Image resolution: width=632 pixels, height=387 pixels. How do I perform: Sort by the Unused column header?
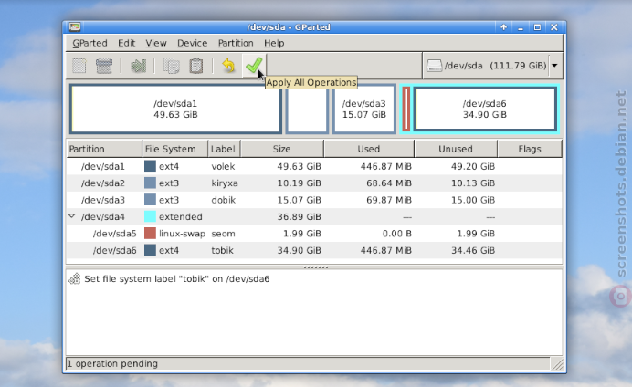[x=456, y=149]
